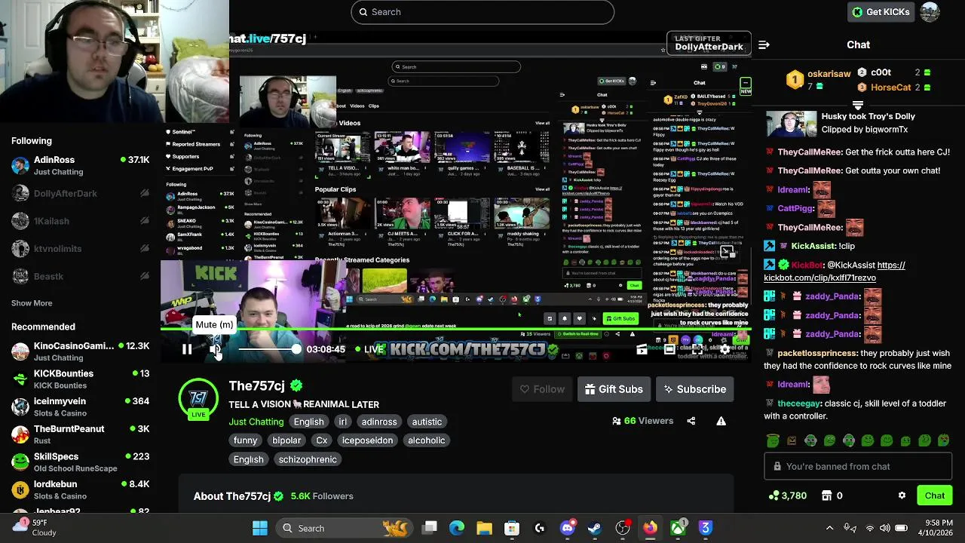Screen dimensions: 965x543
Task: Focus the top Search field
Action: pyautogui.click(x=482, y=12)
